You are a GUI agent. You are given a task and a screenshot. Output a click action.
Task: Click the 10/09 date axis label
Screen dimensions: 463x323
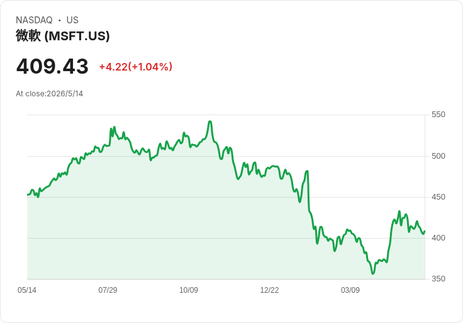click(189, 290)
